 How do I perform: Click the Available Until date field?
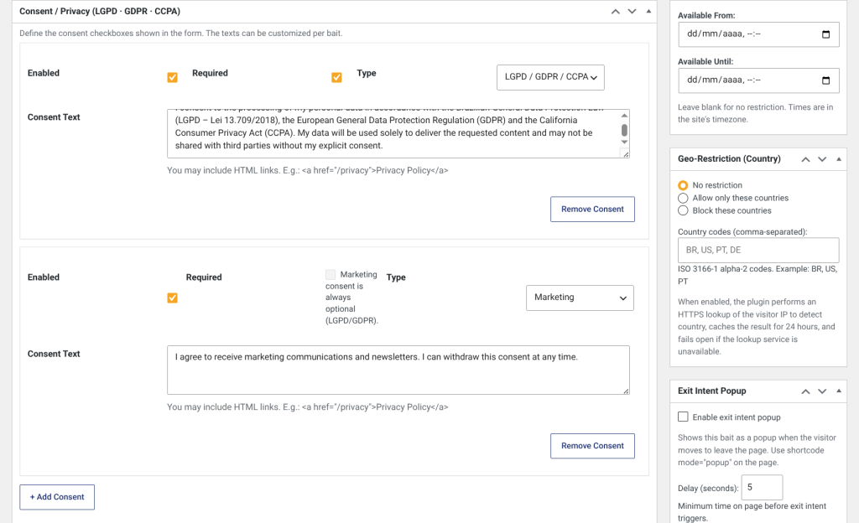tap(758, 80)
